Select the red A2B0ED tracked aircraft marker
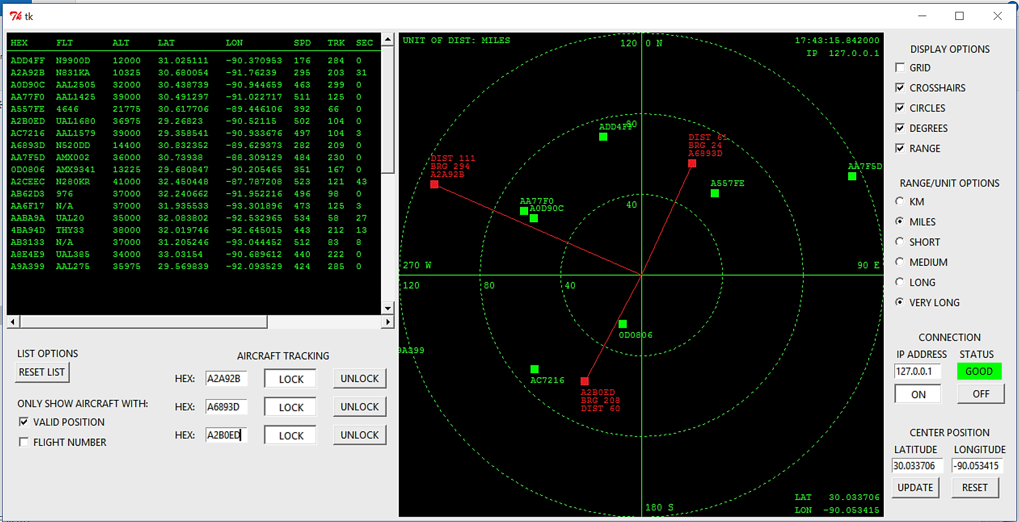The height and width of the screenshot is (522, 1019). coord(584,381)
